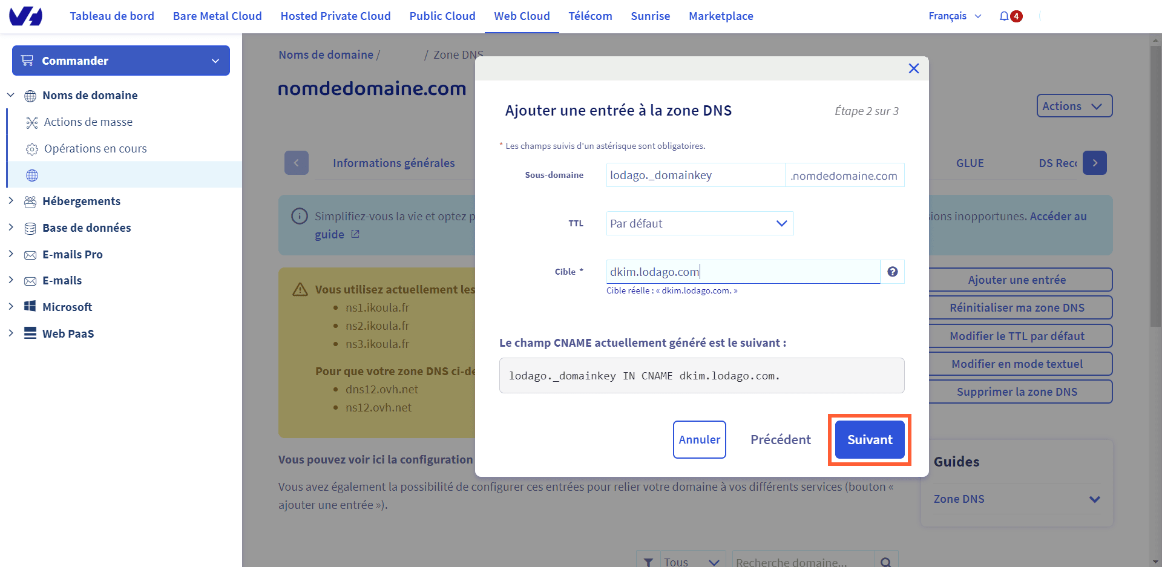Open the Actions dropdown
The height and width of the screenshot is (567, 1162).
point(1074,106)
